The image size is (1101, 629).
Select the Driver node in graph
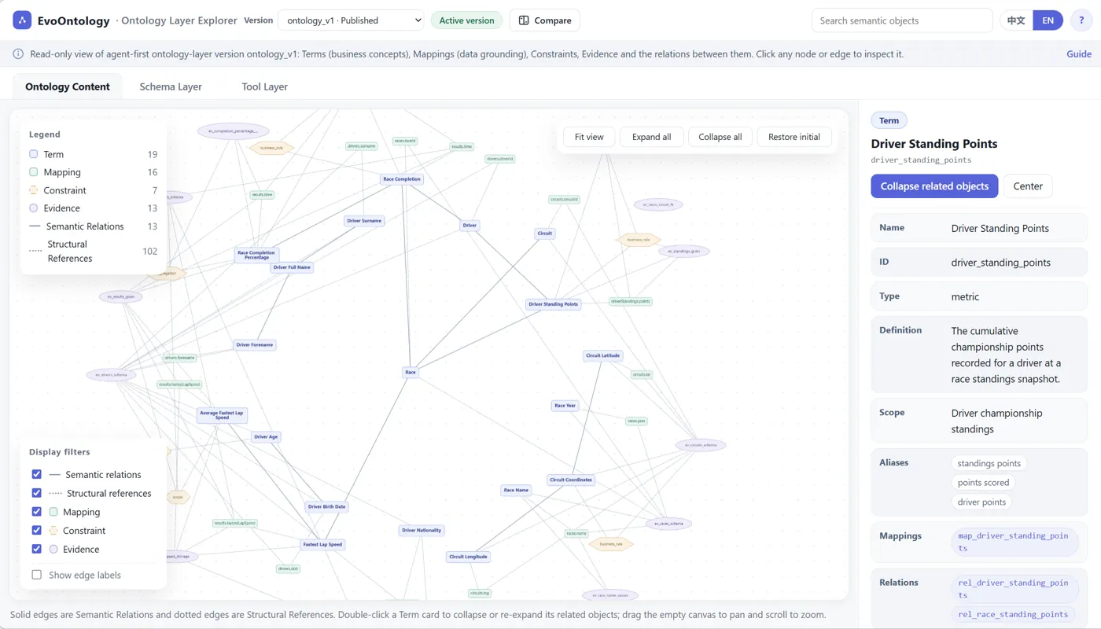(x=469, y=226)
